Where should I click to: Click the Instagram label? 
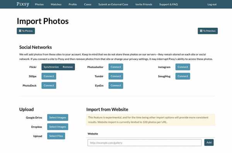pyautogui.click(x=164, y=67)
